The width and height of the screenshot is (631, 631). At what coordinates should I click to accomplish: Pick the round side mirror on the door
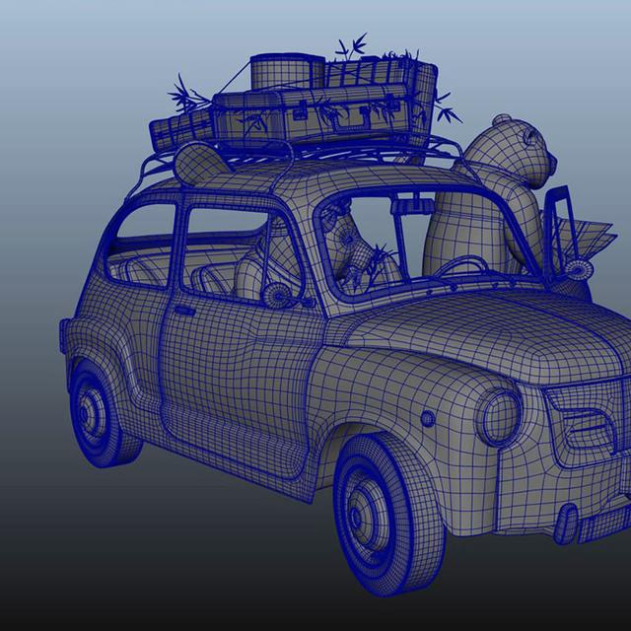pyautogui.click(x=278, y=296)
